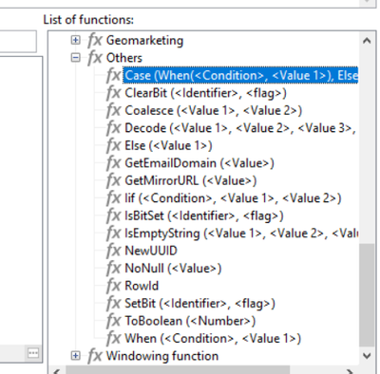Click the scroll up arrow of function list
The height and width of the screenshot is (374, 380).
click(x=367, y=41)
